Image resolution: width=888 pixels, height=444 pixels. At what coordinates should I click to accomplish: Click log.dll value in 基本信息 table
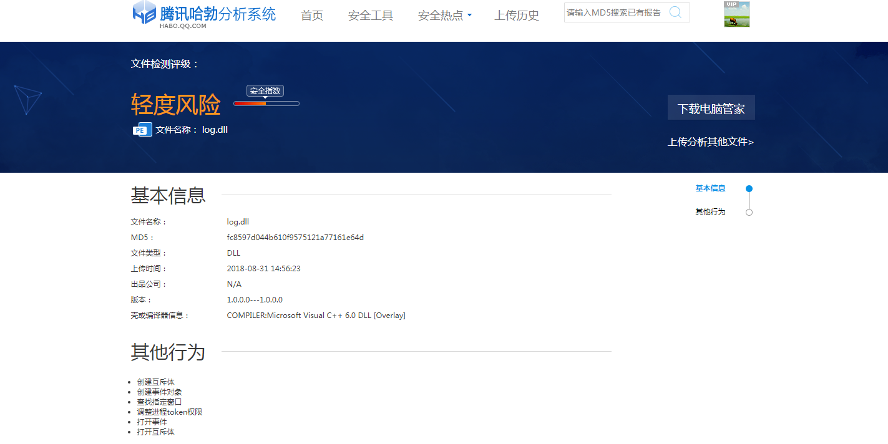[238, 222]
